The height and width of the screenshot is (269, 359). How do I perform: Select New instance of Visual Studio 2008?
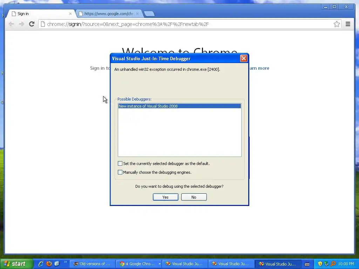tap(179, 106)
